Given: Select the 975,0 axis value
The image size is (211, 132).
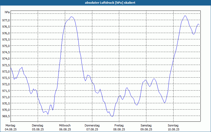Looking at the screenshot, I should (6, 46).
